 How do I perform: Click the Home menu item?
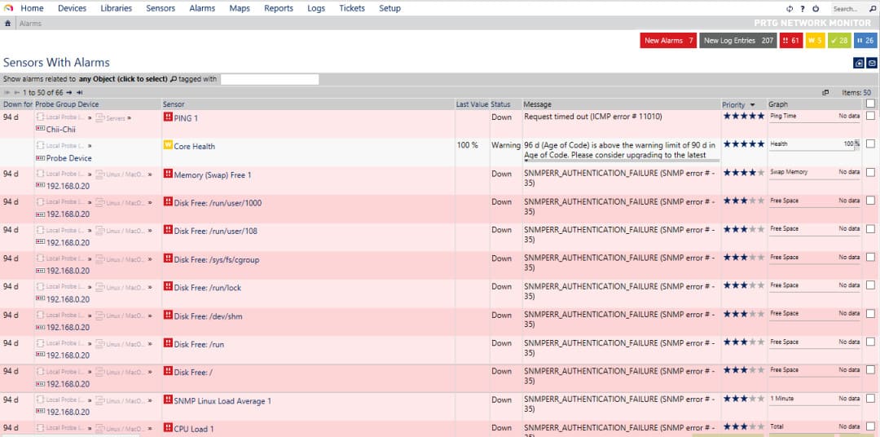tap(32, 8)
